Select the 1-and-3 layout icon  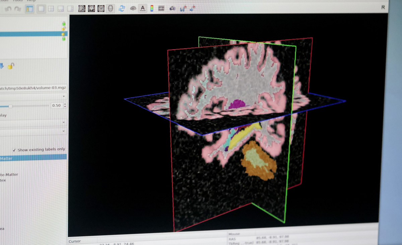(61, 9)
